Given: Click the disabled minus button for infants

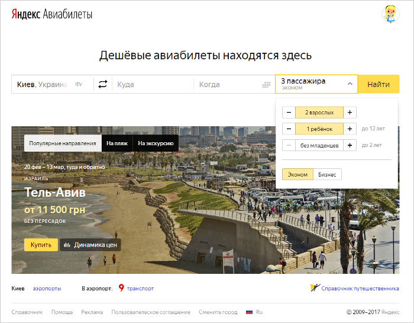Looking at the screenshot, I should [x=289, y=145].
